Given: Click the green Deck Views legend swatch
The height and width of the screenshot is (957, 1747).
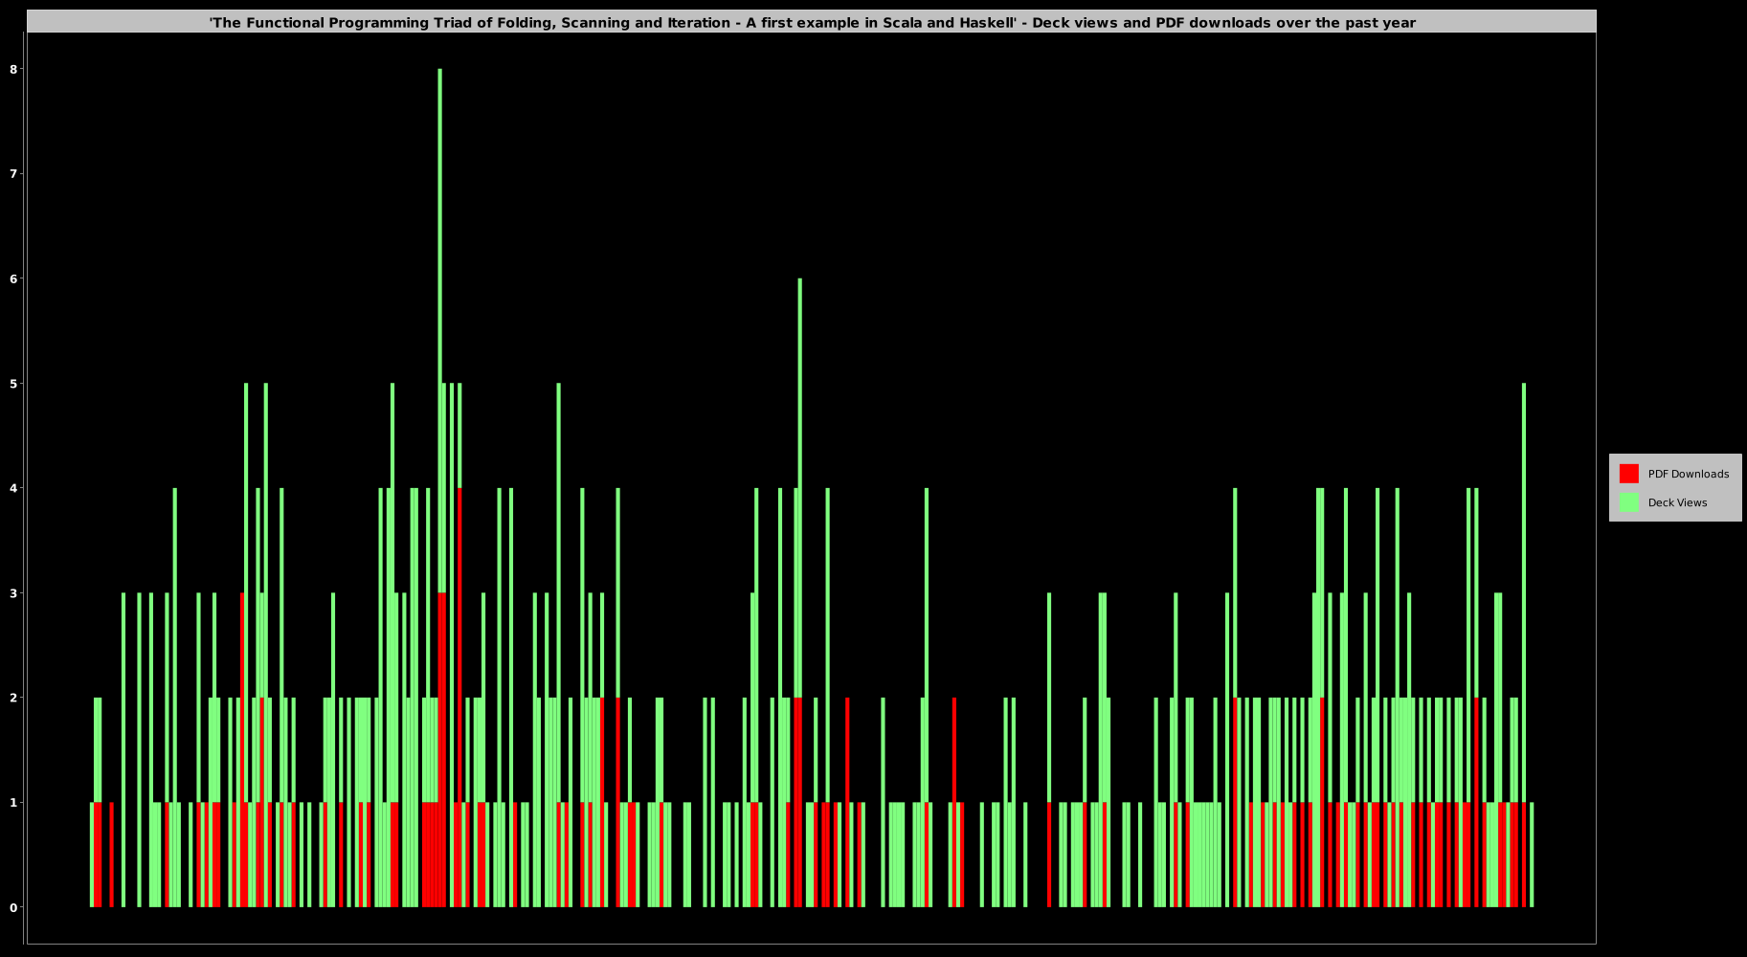Looking at the screenshot, I should tap(1628, 502).
